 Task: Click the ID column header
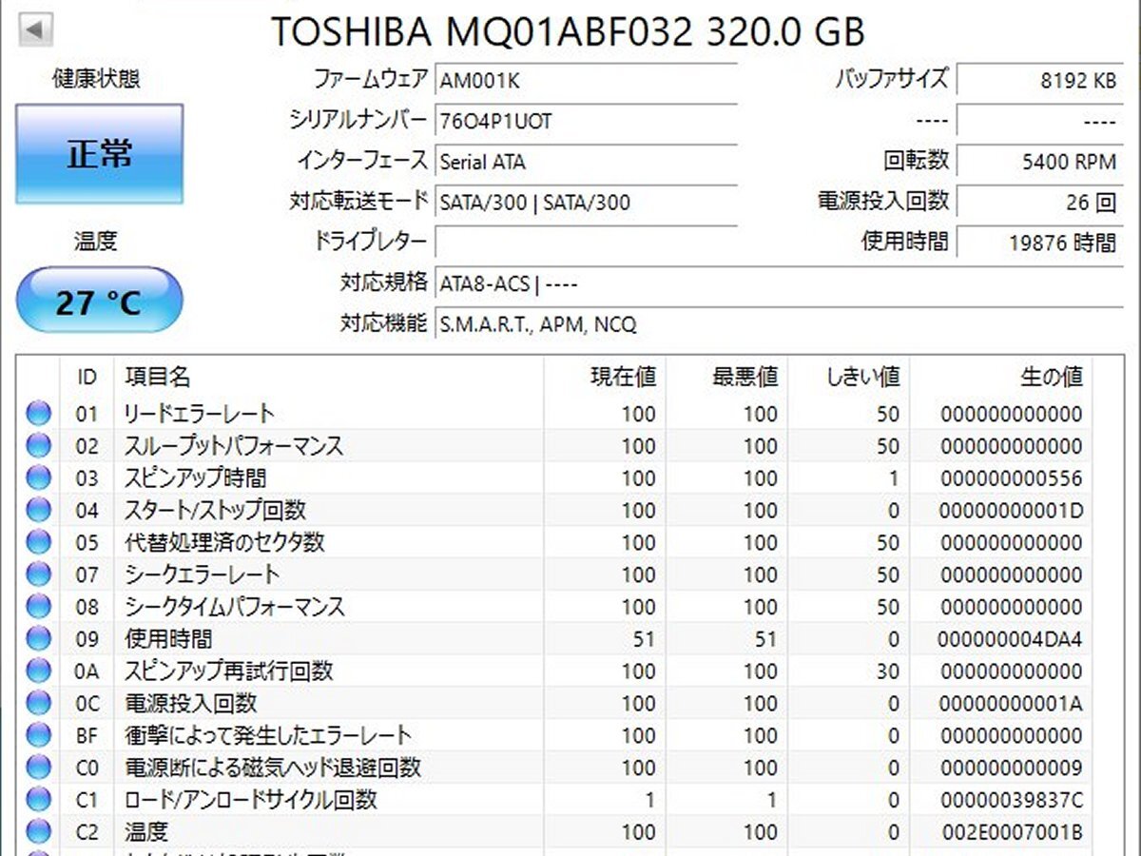(x=87, y=377)
